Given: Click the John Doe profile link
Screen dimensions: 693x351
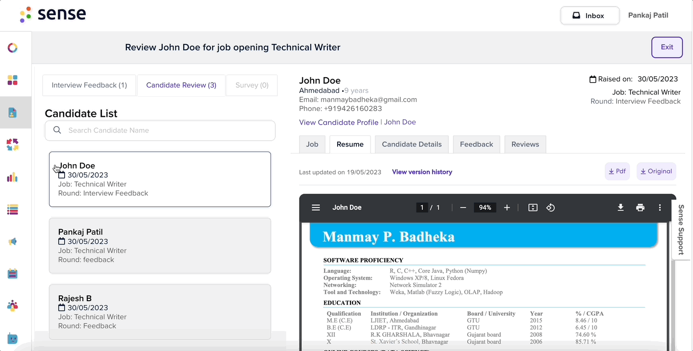Looking at the screenshot, I should click(400, 122).
